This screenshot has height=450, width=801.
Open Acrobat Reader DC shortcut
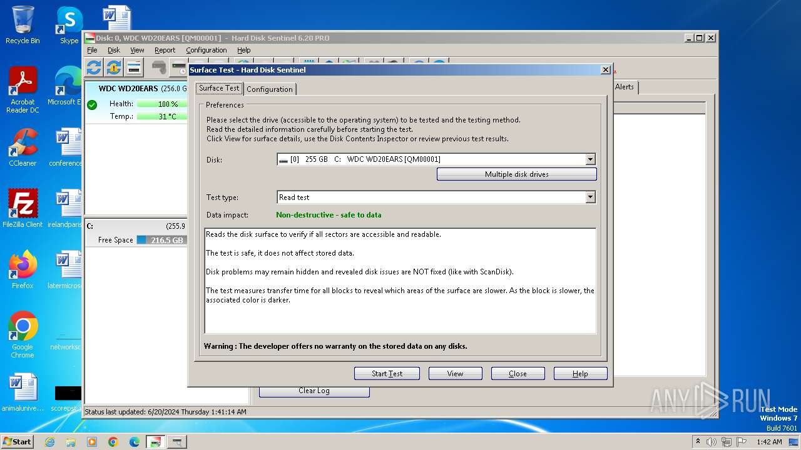pyautogui.click(x=23, y=90)
